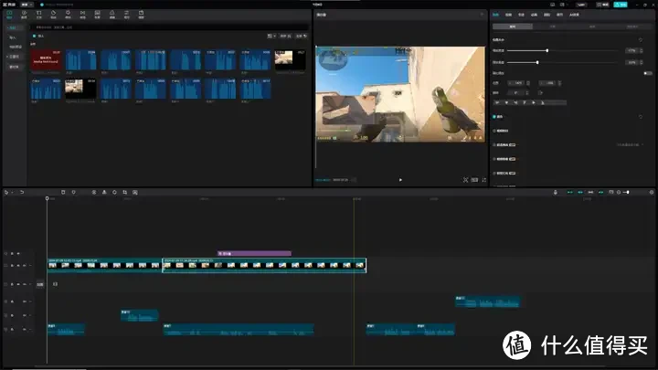Open the Audio library tab in top toolbar

click(x=24, y=15)
